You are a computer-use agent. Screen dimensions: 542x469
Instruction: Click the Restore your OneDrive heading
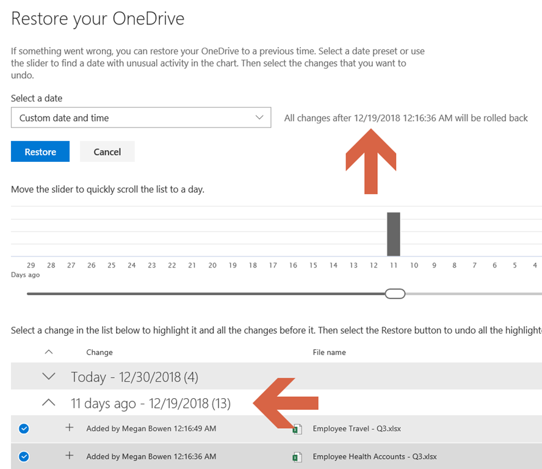point(98,19)
